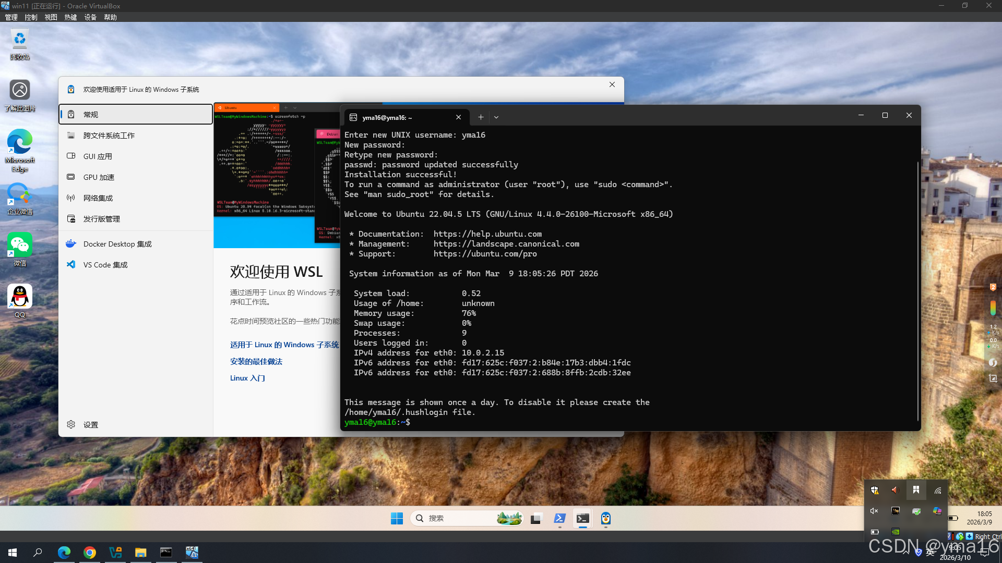Click the Windows 11 Start button
This screenshot has height=563, width=1002.
pyautogui.click(x=397, y=518)
